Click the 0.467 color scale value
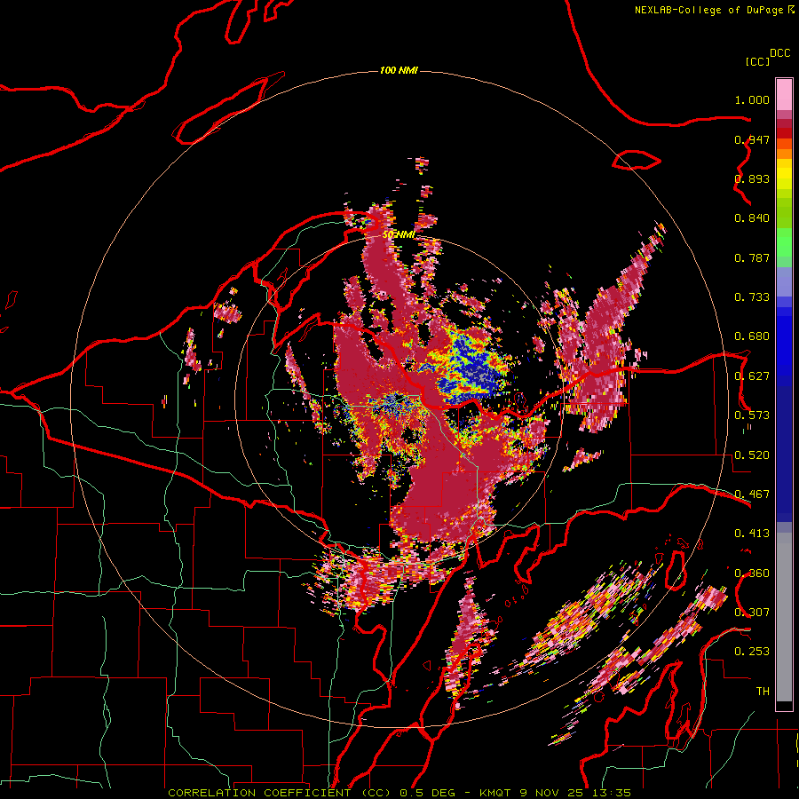The height and width of the screenshot is (799, 799). point(752,494)
